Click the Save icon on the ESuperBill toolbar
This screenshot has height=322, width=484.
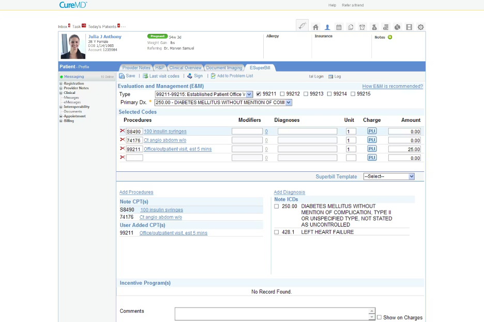pyautogui.click(x=124, y=76)
